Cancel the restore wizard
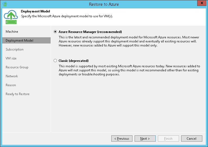The image size is (208, 147). (191, 139)
